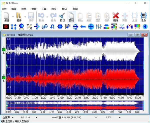150x123 pixels.
Task: Expand the Undo (撤消) dropdown arrow
Action: (x=47, y=17)
